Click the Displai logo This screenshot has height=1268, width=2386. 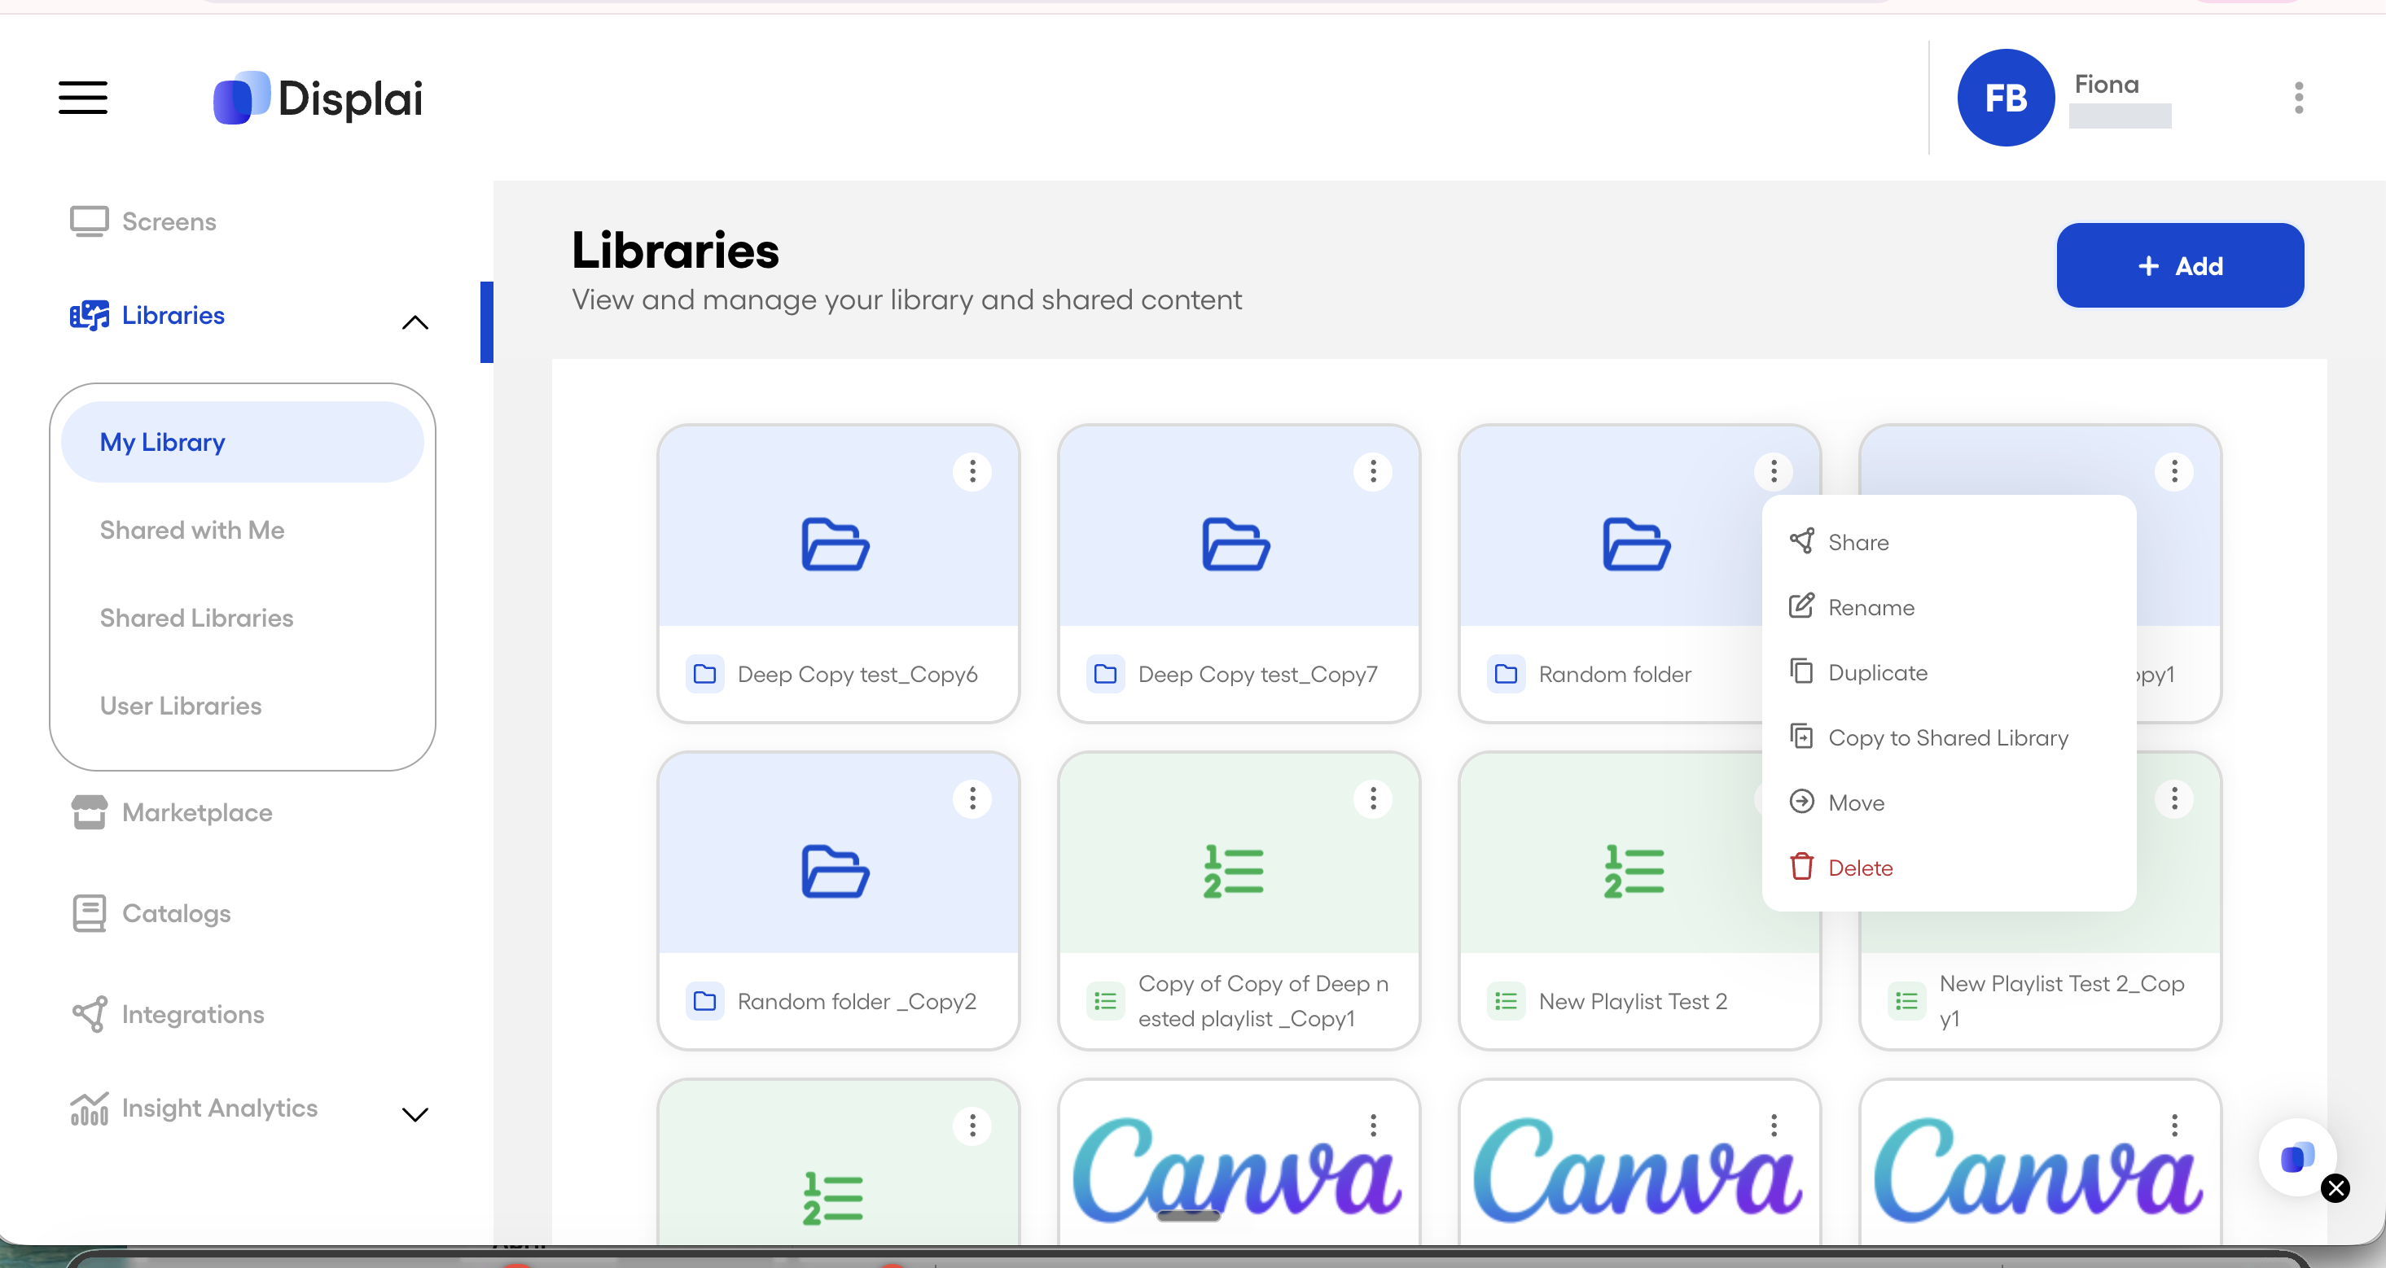point(318,97)
